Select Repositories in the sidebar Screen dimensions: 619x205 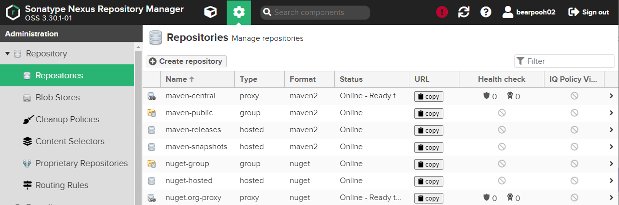[67, 75]
